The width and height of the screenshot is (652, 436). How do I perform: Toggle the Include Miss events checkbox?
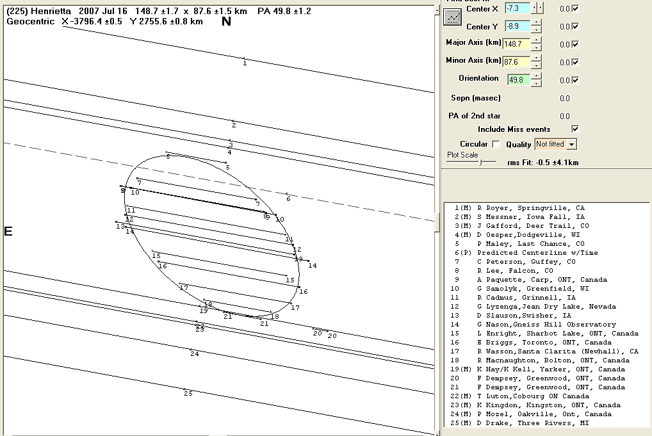click(x=575, y=129)
